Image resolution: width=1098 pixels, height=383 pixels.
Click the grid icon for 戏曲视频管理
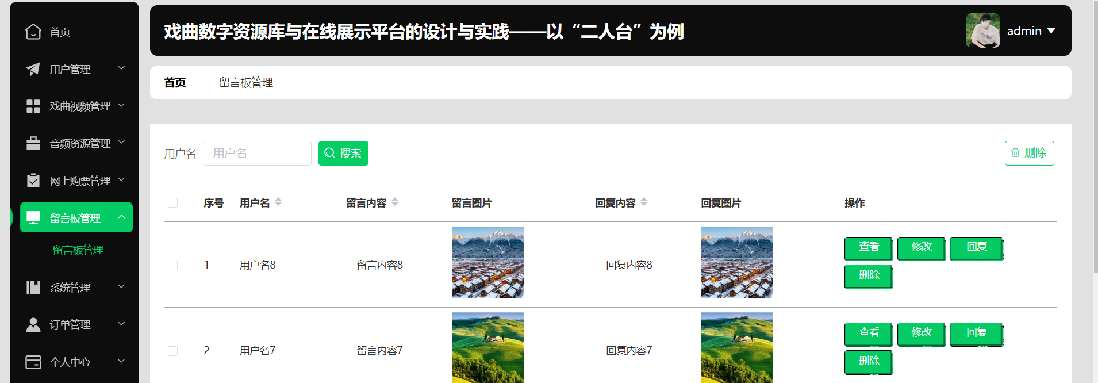click(x=33, y=106)
